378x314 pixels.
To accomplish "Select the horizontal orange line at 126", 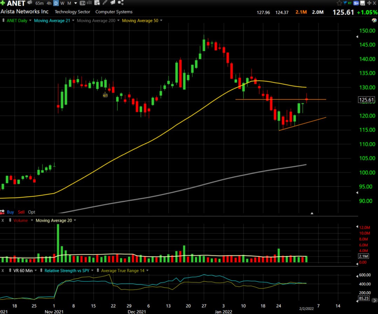I will (281, 100).
